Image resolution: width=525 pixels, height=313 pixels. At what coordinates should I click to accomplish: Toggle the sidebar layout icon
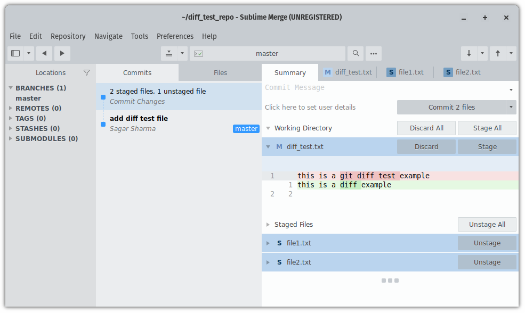click(x=15, y=53)
